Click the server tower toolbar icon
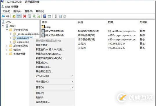This screenshot has height=106, width=156. 56,16
